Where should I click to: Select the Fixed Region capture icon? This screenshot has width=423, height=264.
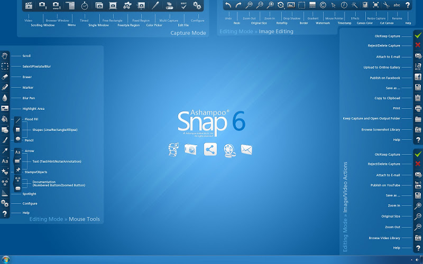[x=141, y=5]
